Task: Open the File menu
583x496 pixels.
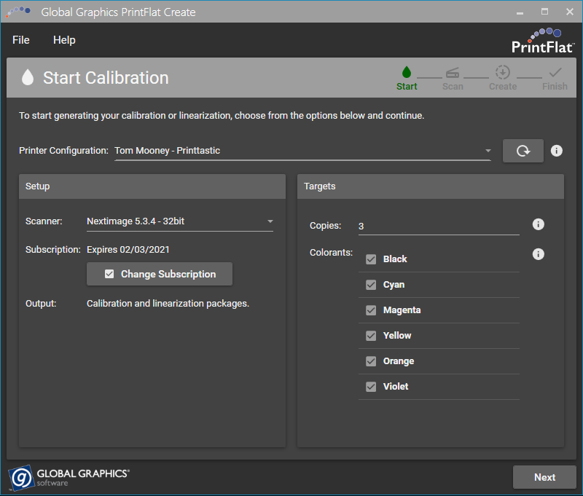Action: pos(20,40)
